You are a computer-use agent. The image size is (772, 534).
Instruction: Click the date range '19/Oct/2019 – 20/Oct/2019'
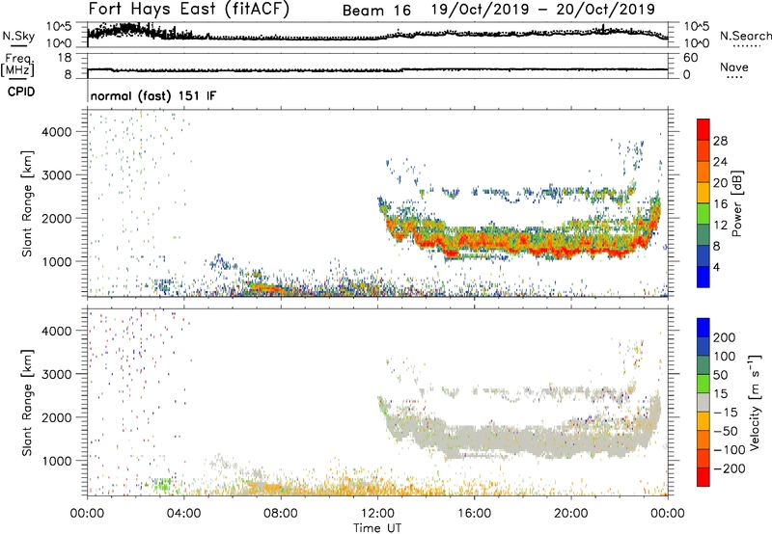point(542,10)
